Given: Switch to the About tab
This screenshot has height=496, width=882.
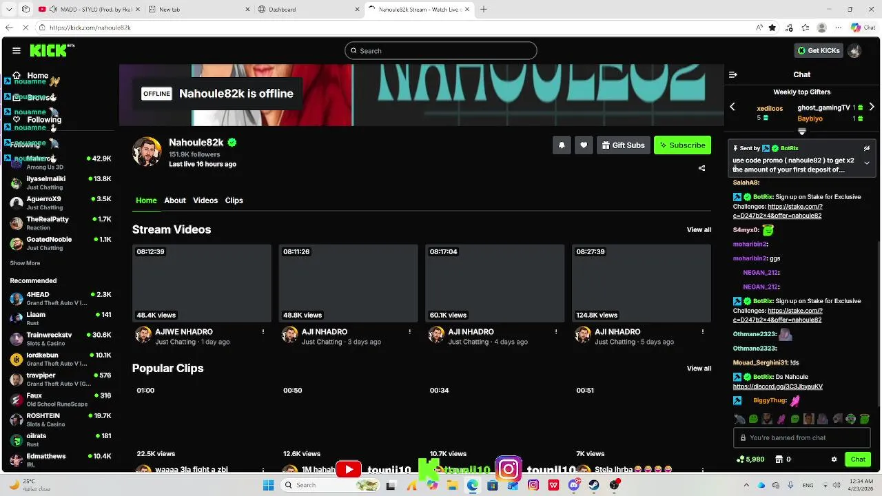Looking at the screenshot, I should point(175,200).
